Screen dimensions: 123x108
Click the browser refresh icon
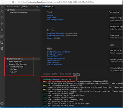pos(13,2)
